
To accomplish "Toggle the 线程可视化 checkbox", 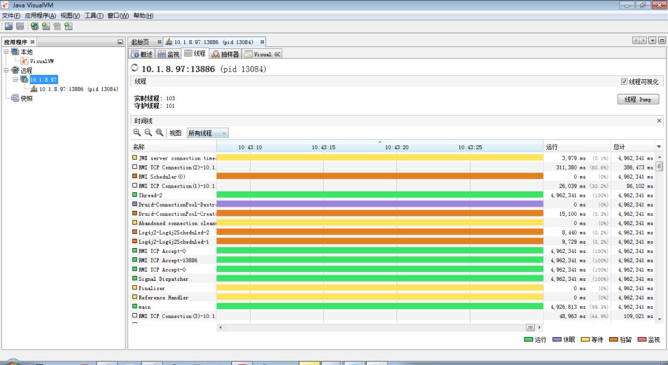I will point(624,81).
